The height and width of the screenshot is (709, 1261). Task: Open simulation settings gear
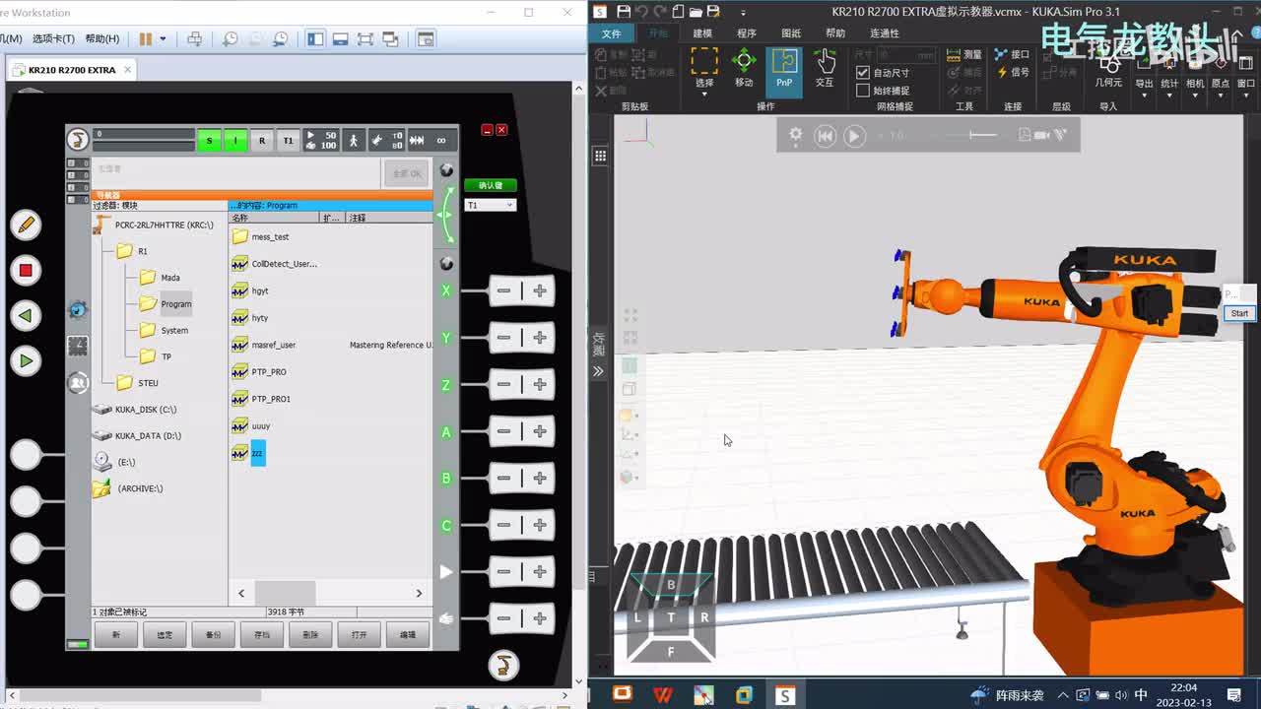[795, 135]
